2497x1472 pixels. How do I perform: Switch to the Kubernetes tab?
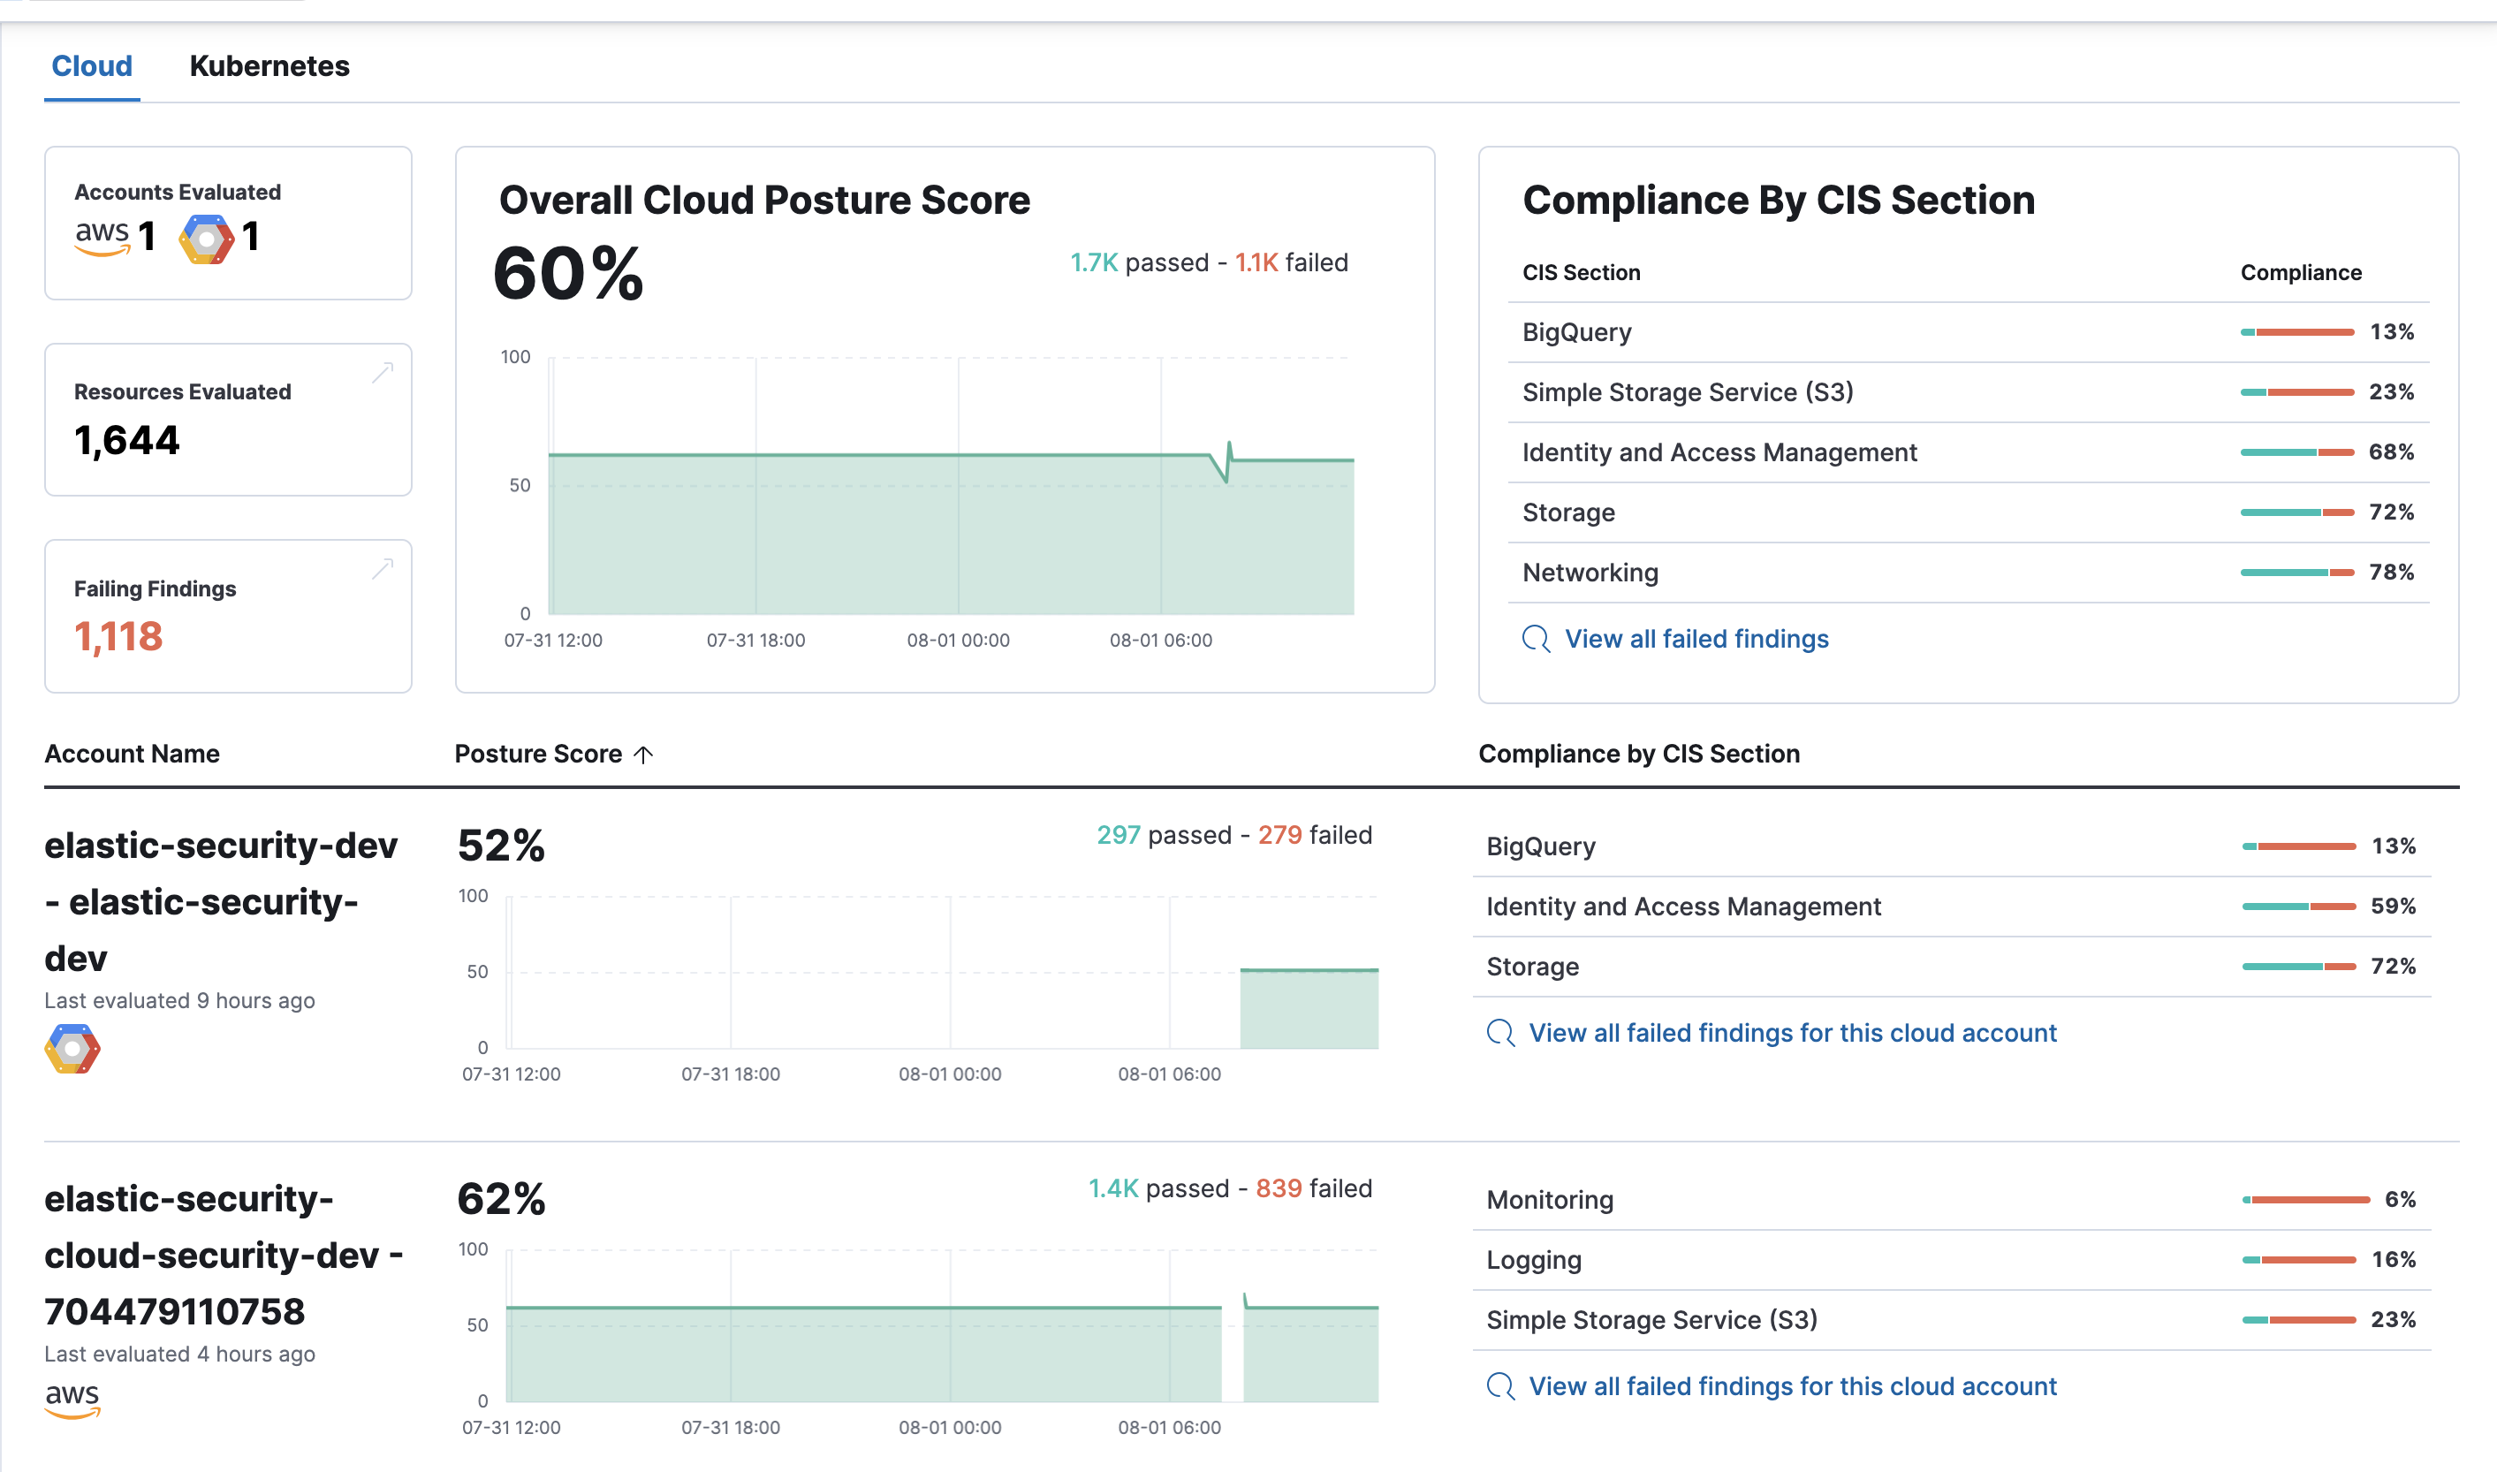(269, 65)
